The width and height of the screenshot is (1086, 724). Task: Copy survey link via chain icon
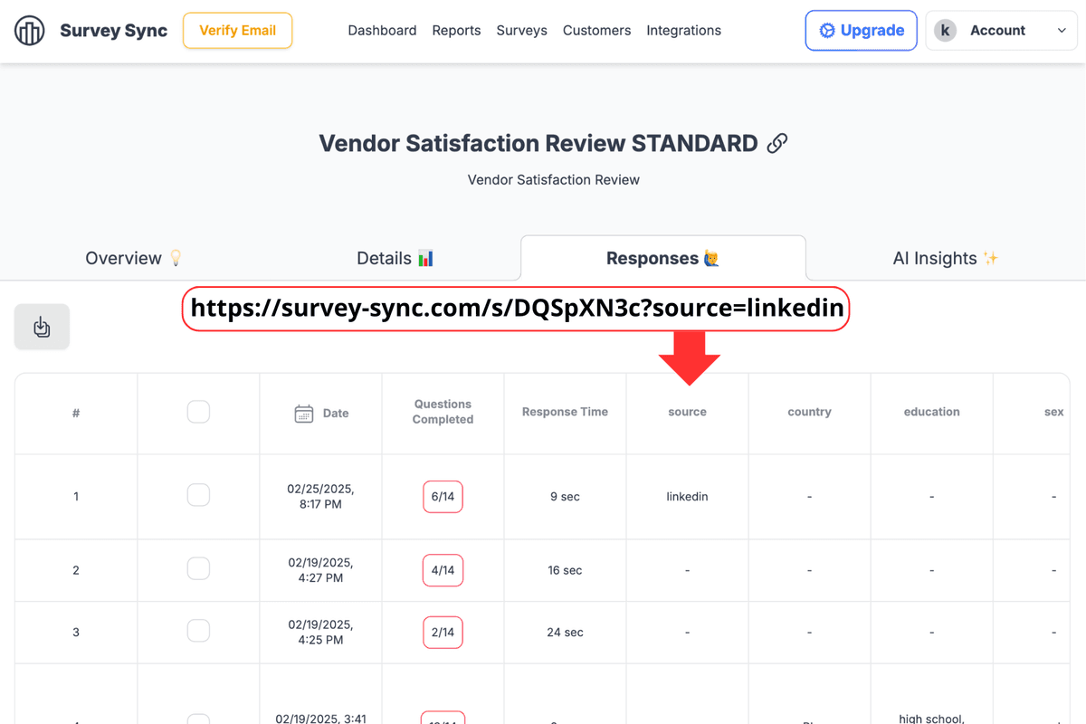point(776,144)
